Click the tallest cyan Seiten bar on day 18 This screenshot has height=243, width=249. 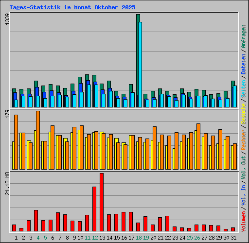tap(140, 65)
